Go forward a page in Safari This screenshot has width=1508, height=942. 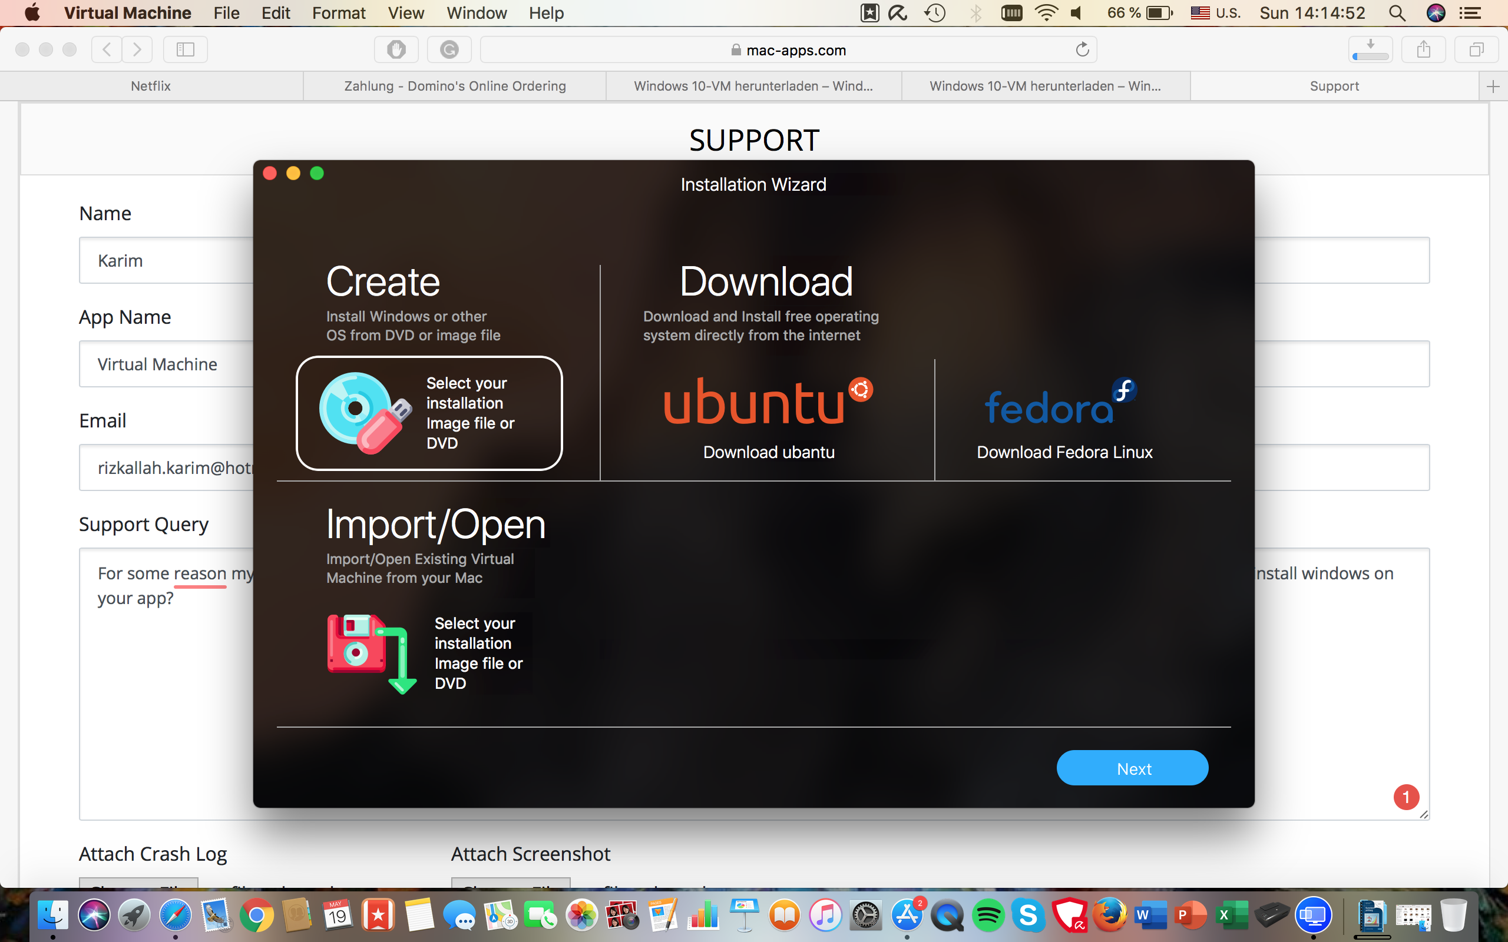pyautogui.click(x=137, y=49)
